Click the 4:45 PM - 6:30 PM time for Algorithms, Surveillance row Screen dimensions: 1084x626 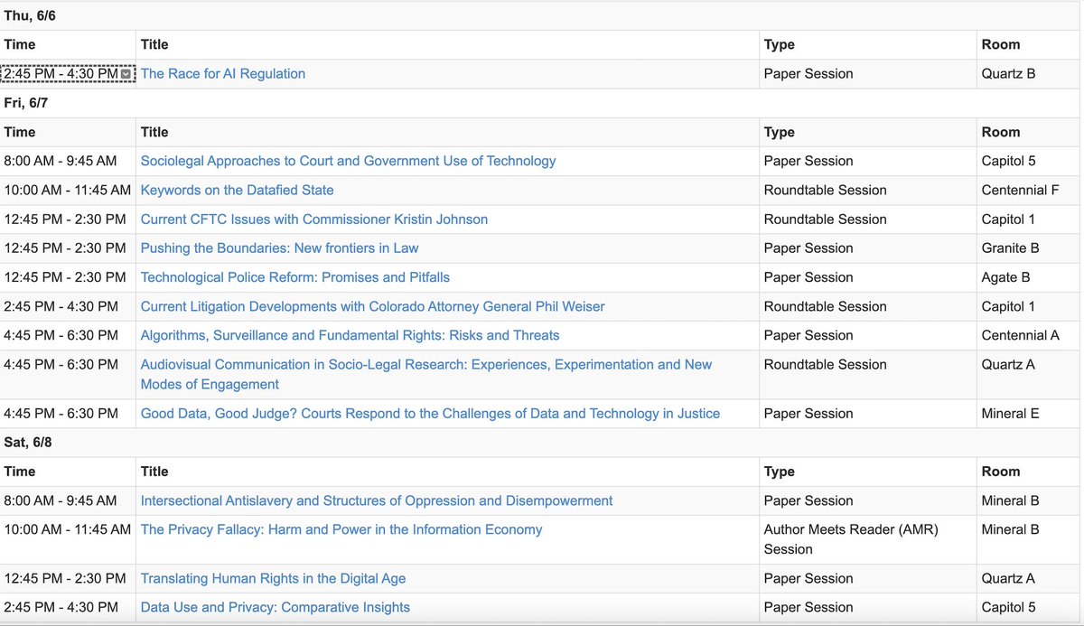(61, 335)
